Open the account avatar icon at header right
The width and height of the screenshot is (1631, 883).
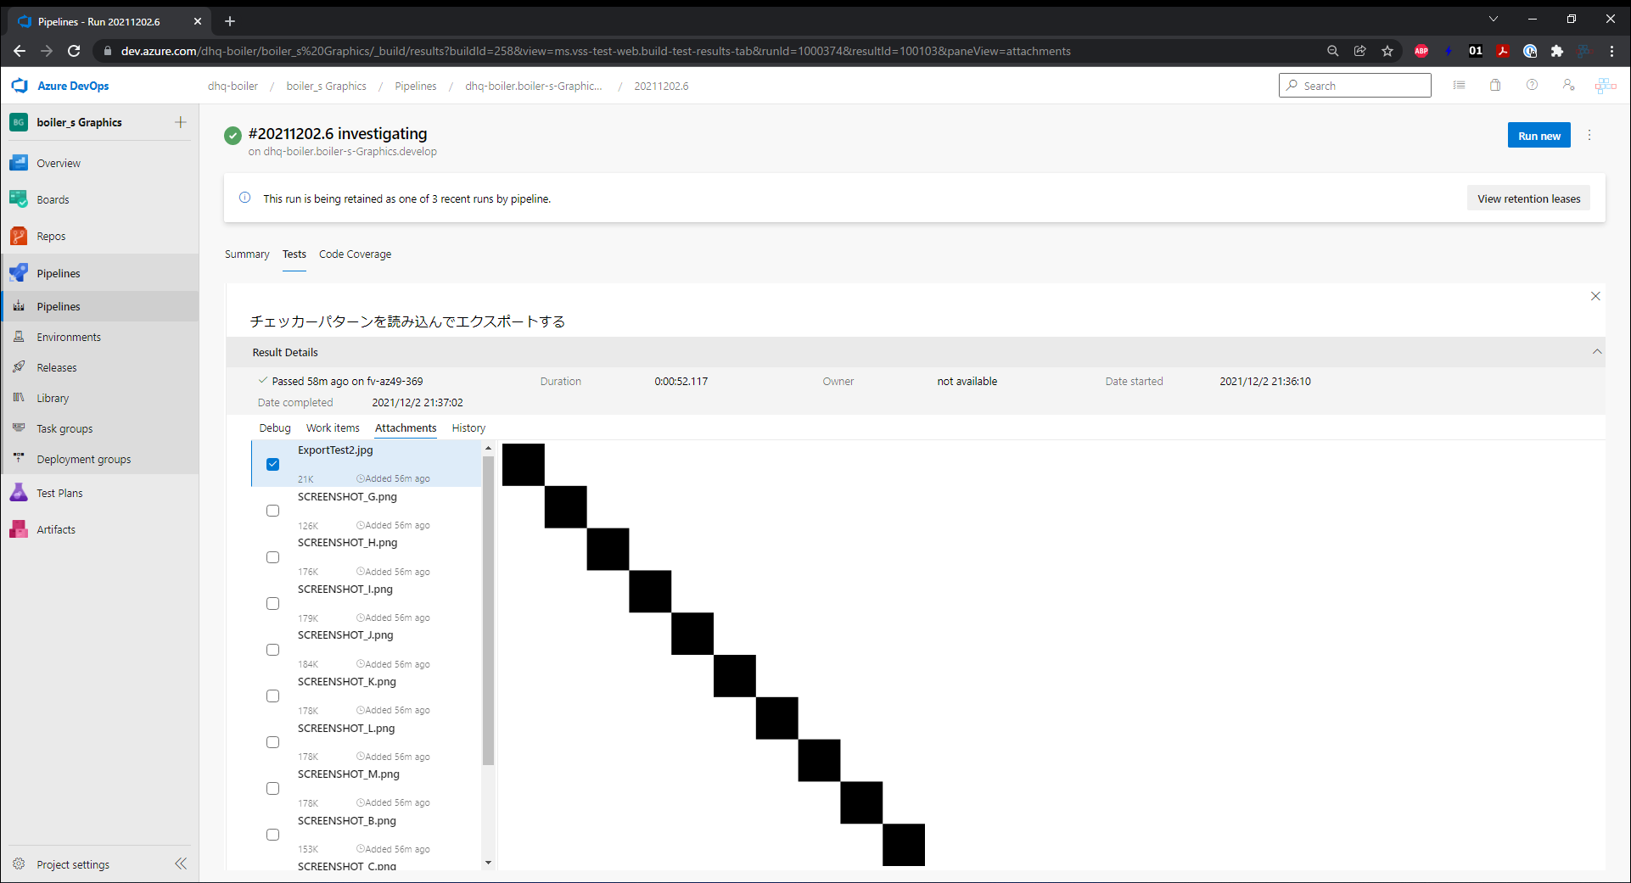1606,86
